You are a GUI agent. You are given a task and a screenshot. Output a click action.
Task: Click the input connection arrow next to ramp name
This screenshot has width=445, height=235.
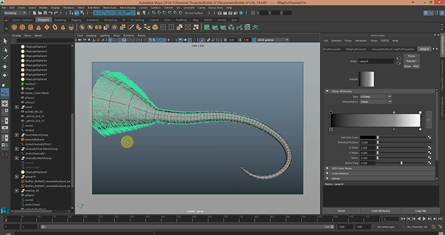click(x=399, y=58)
